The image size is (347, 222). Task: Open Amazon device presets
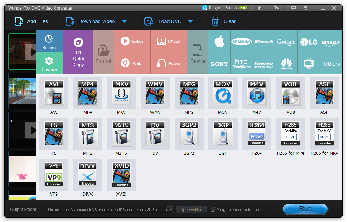(331, 41)
